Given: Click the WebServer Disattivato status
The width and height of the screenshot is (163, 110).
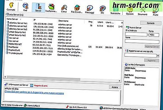Looking at the screenshot, I should pyautogui.click(x=139, y=85).
